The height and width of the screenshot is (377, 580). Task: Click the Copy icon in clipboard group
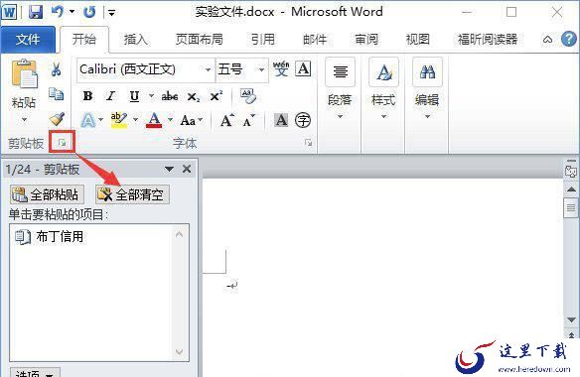(57, 94)
